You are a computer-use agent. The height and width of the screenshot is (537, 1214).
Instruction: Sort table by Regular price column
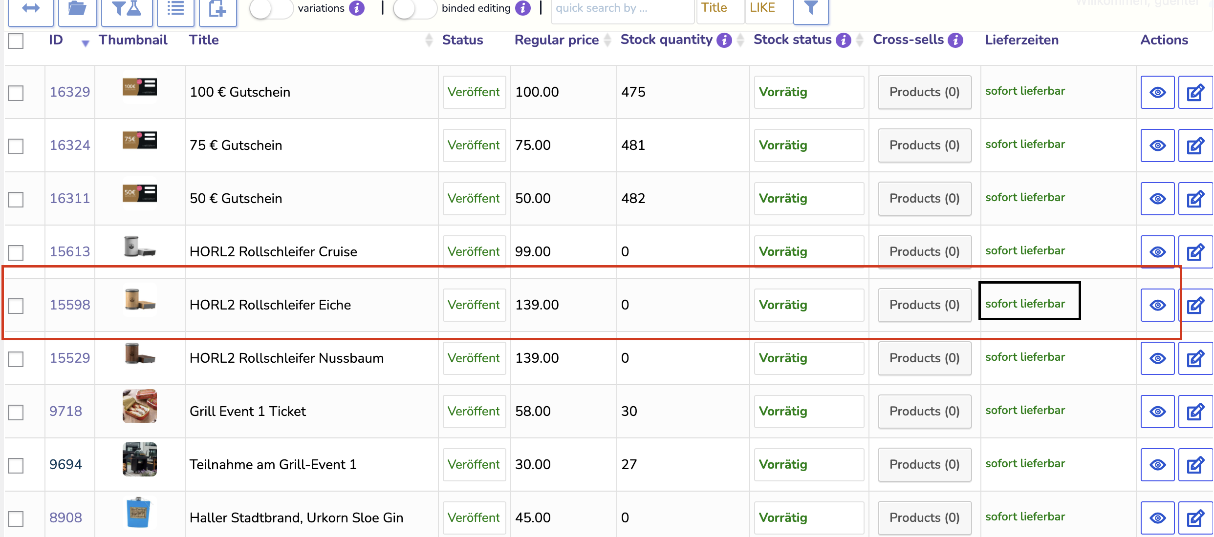[556, 40]
